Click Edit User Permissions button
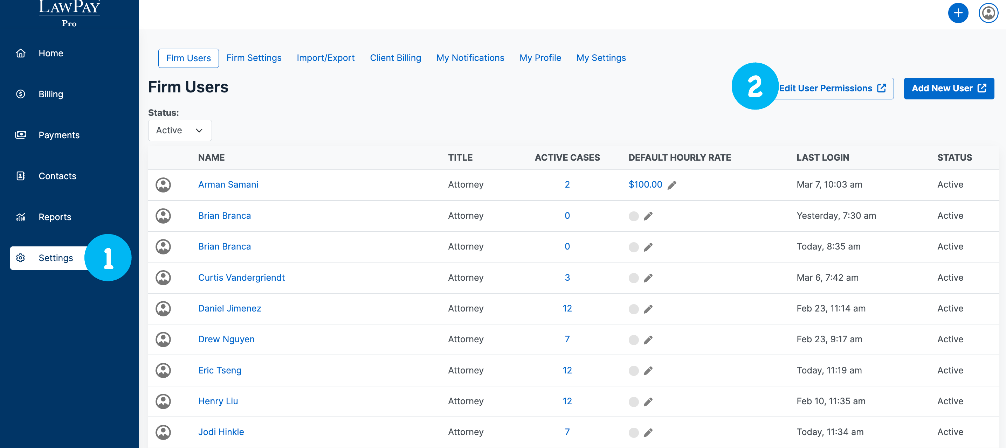Image resolution: width=1006 pixels, height=448 pixels. [x=832, y=89]
